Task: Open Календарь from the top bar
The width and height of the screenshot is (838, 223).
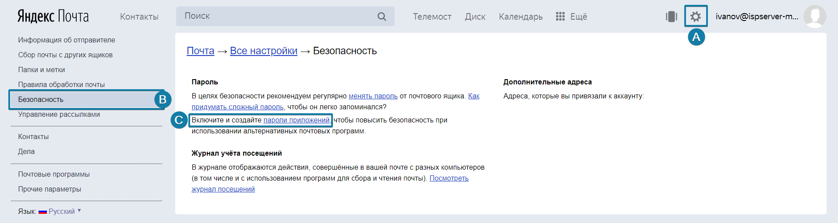Action: coord(520,17)
